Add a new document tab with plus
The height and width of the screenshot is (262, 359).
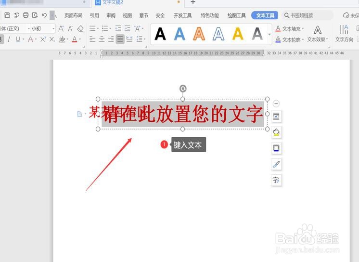(x=193, y=2)
